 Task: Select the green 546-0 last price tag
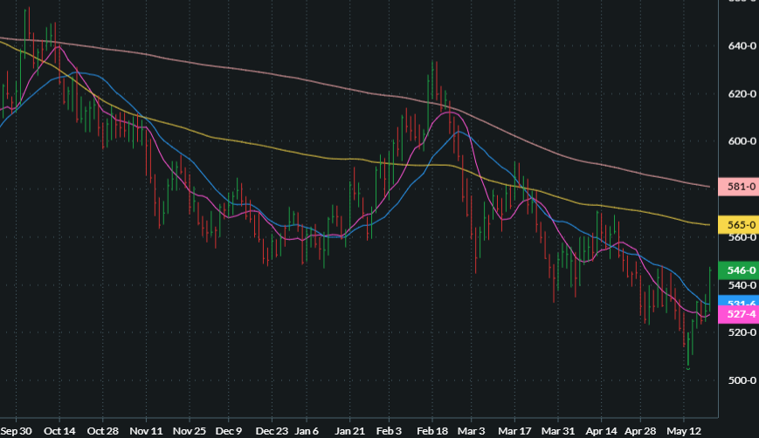(735, 271)
